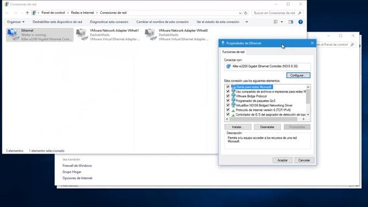The width and height of the screenshot is (368, 207).
Task: Open the view options dropdown arrow
Action: pyautogui.click(x=282, y=22)
